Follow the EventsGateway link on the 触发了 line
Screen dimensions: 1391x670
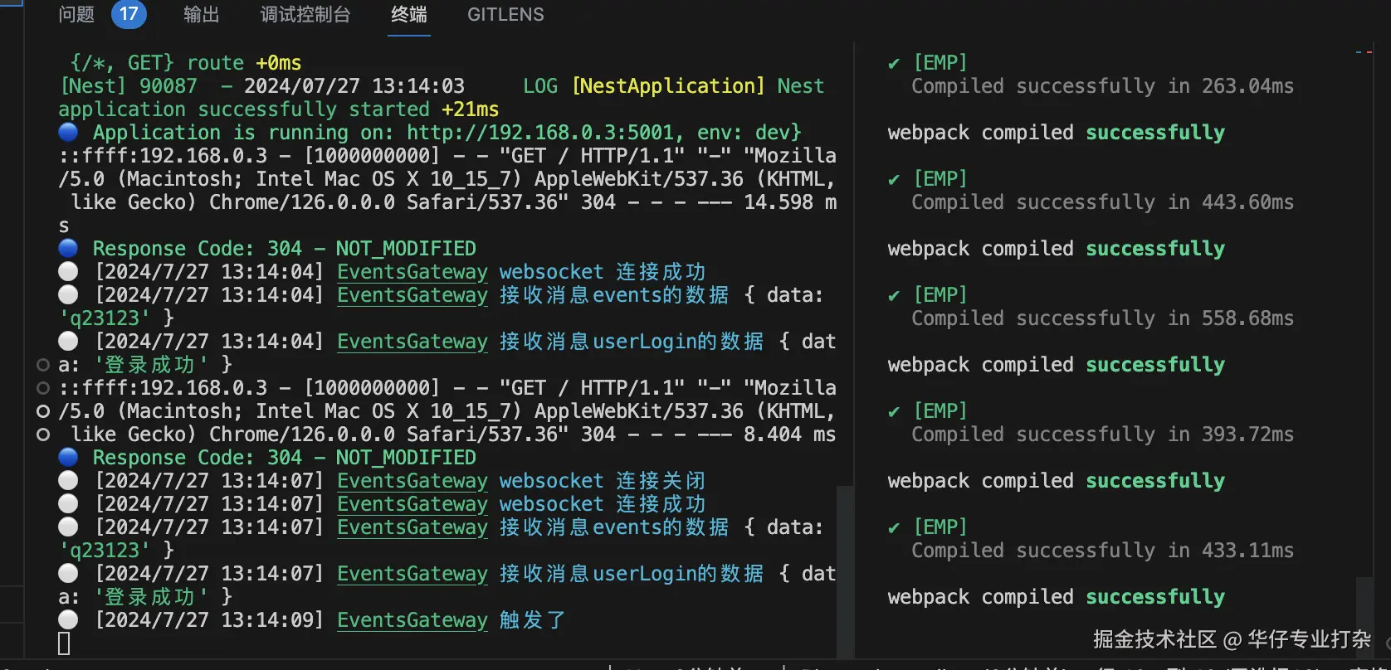412,620
